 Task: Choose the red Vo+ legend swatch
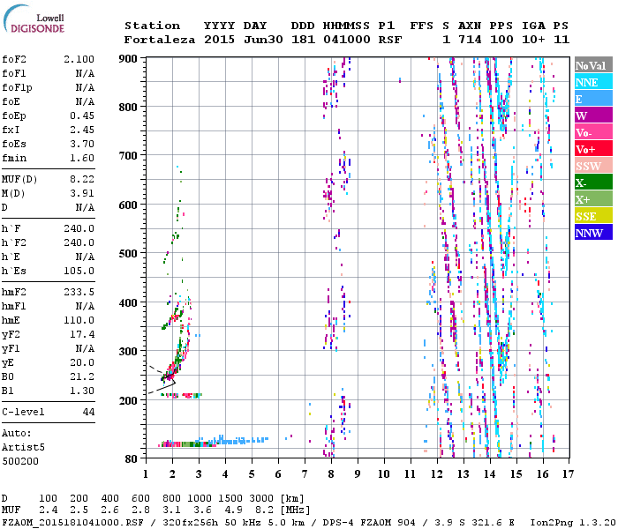pyautogui.click(x=592, y=150)
